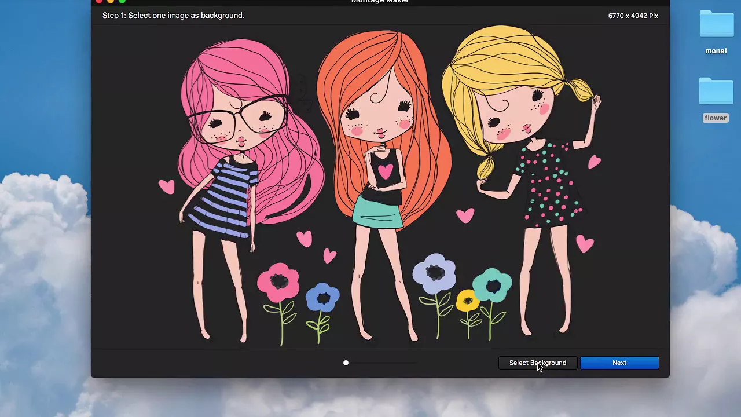Screen dimensions: 741x417
Task: Click the zoom slider track right end
Action: [x=414, y=363]
